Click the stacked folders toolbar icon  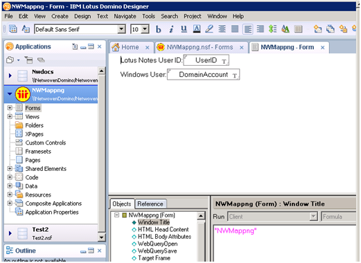(331, 29)
